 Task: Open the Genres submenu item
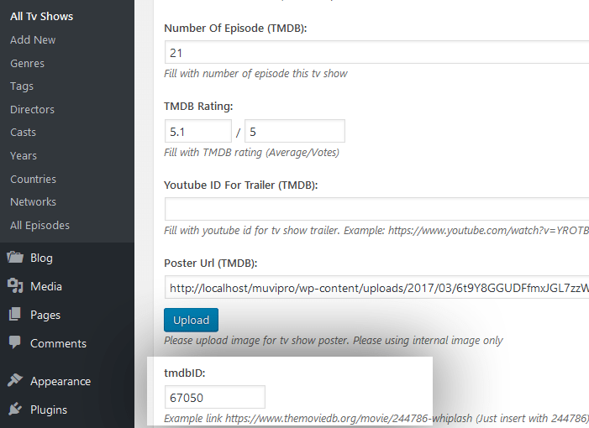point(27,63)
